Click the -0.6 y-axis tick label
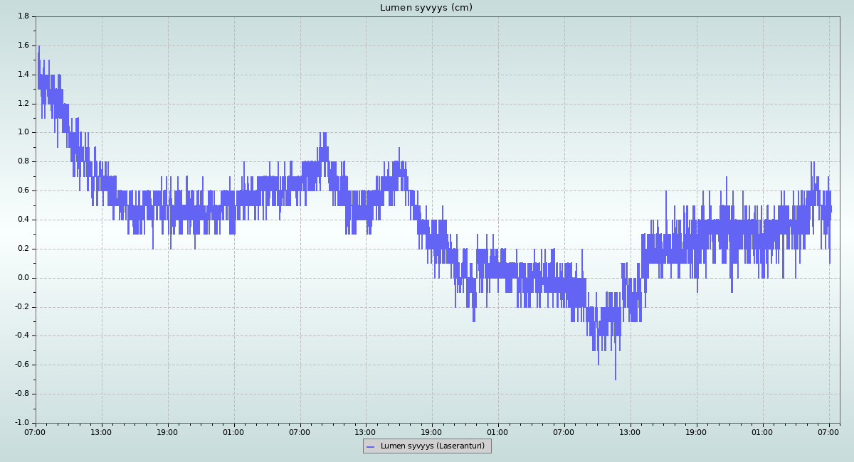Viewport: 854px width, 462px height. pos(21,365)
